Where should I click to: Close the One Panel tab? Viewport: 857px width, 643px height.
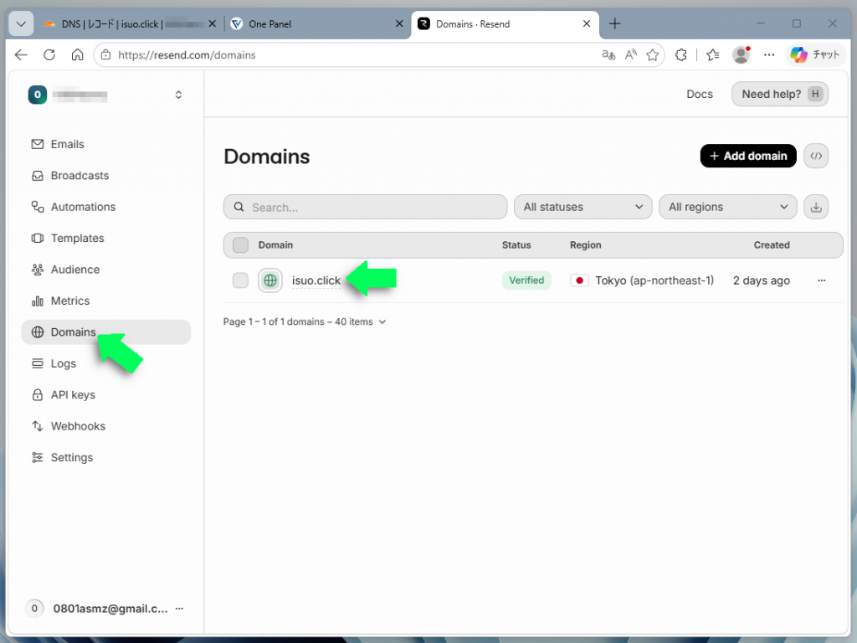[399, 24]
